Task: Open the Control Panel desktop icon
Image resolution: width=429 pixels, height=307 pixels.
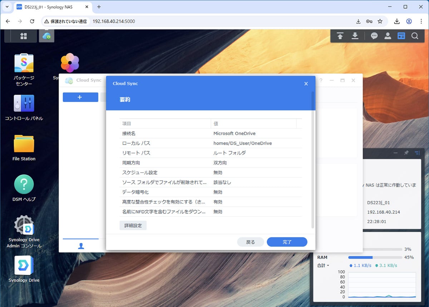Action: 24,104
